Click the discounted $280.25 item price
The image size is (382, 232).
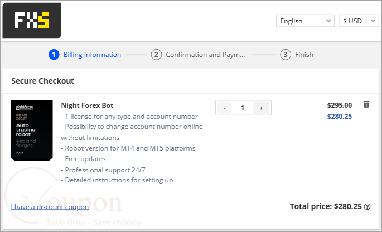pos(340,117)
